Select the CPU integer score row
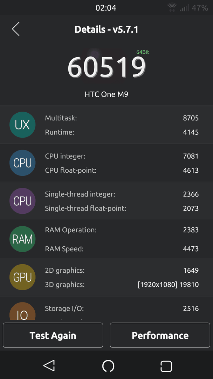Image resolution: width=213 pixels, height=379 pixels. [x=122, y=156]
